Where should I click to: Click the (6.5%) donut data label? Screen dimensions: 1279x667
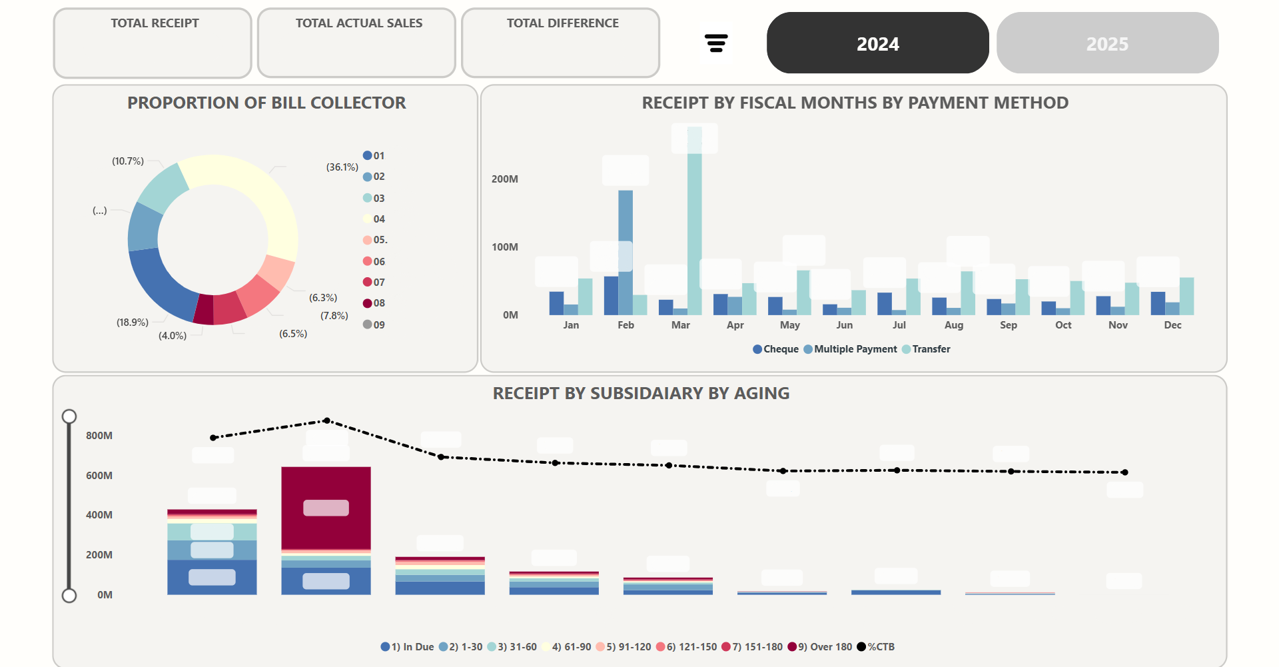[x=293, y=334]
